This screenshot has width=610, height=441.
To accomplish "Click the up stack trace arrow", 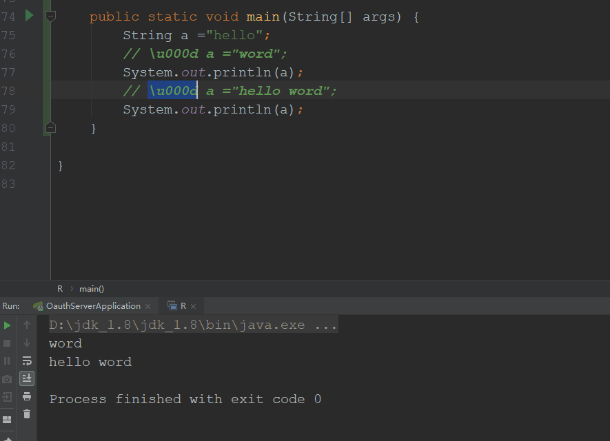I will 27,325.
